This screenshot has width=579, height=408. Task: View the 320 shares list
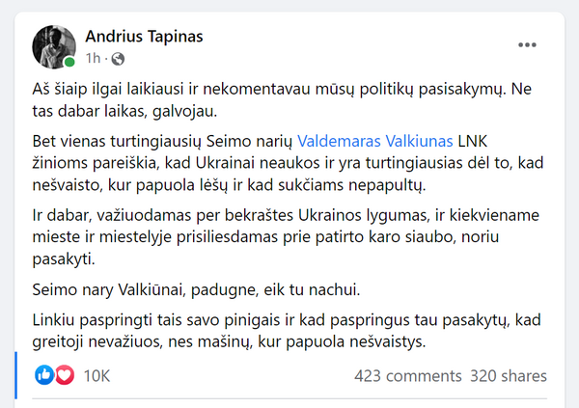(x=509, y=376)
